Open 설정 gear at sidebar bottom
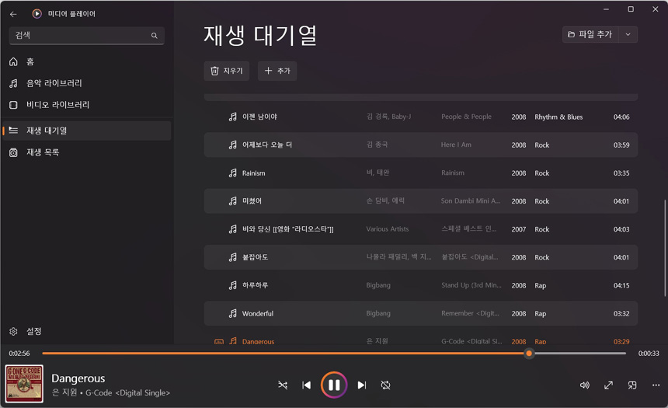668x408 pixels. (x=33, y=331)
